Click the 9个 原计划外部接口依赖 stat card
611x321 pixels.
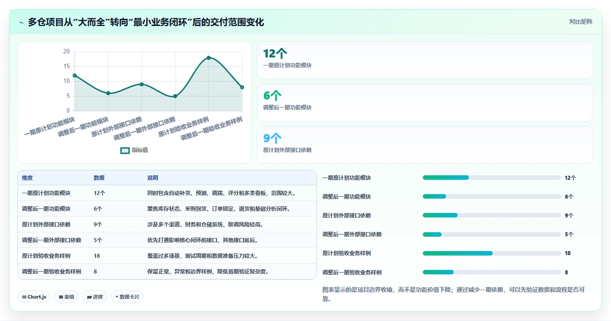[425, 145]
